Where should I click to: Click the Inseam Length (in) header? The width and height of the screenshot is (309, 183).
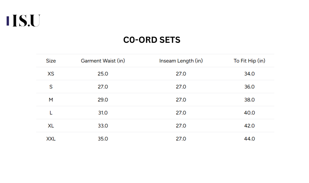181,61
